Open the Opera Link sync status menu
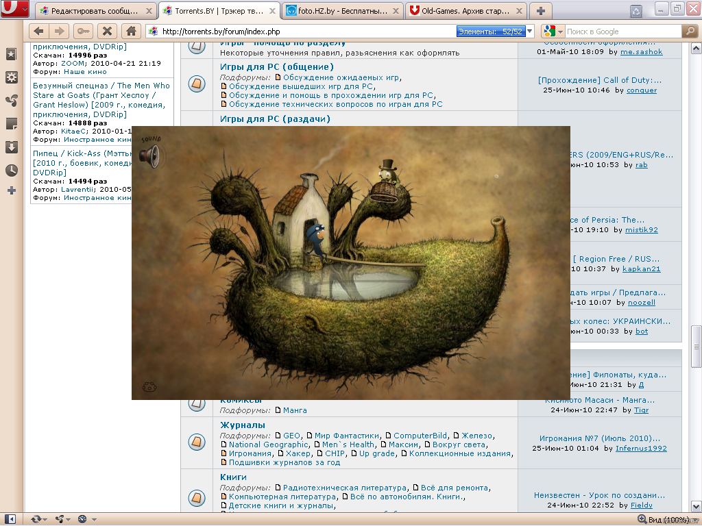The height and width of the screenshot is (526, 702). point(39,519)
